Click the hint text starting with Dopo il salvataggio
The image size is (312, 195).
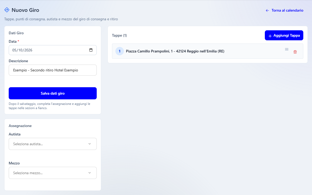point(50,106)
